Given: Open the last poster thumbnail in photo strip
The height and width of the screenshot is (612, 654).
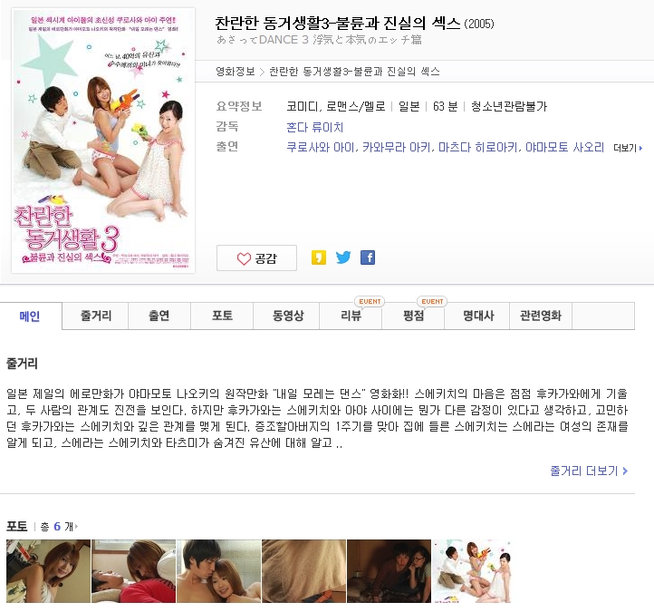Looking at the screenshot, I should [472, 570].
